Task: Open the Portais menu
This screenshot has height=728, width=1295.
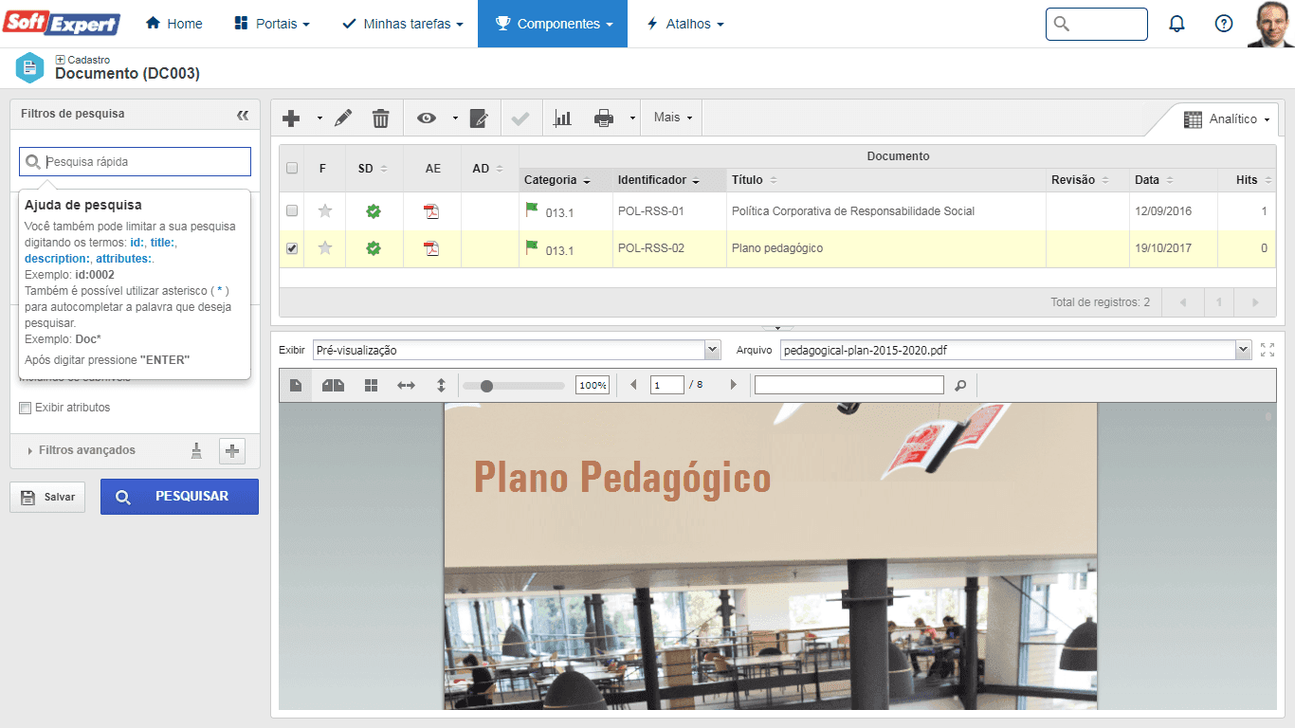Action: point(271,24)
